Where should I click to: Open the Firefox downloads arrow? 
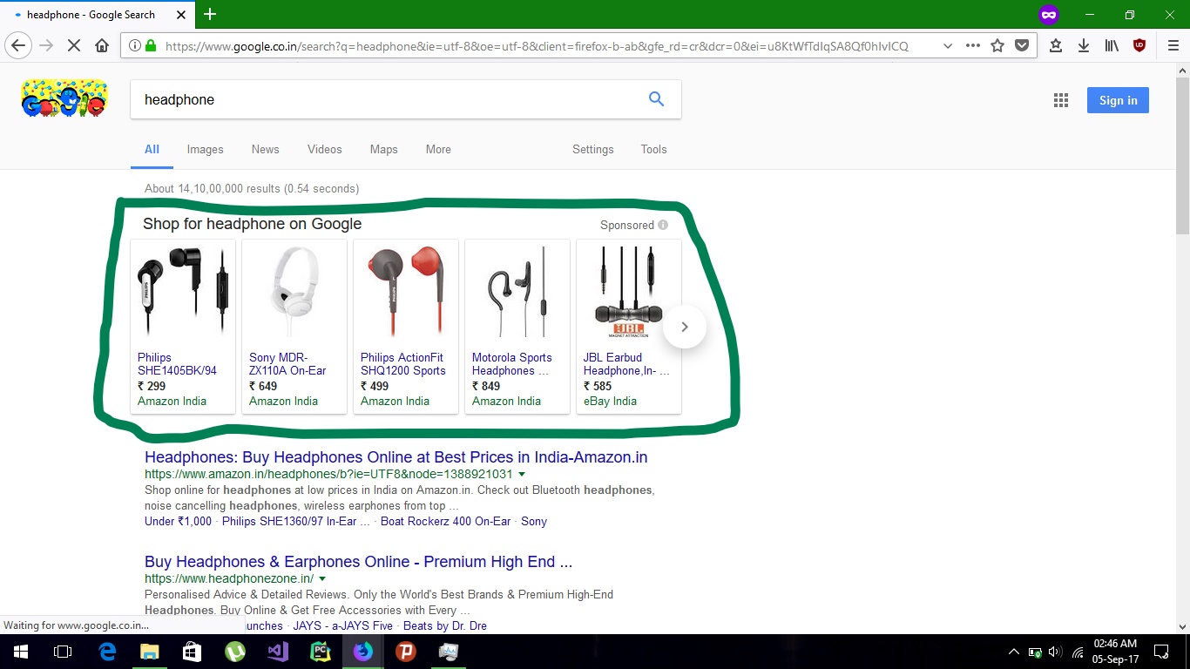coord(1084,45)
